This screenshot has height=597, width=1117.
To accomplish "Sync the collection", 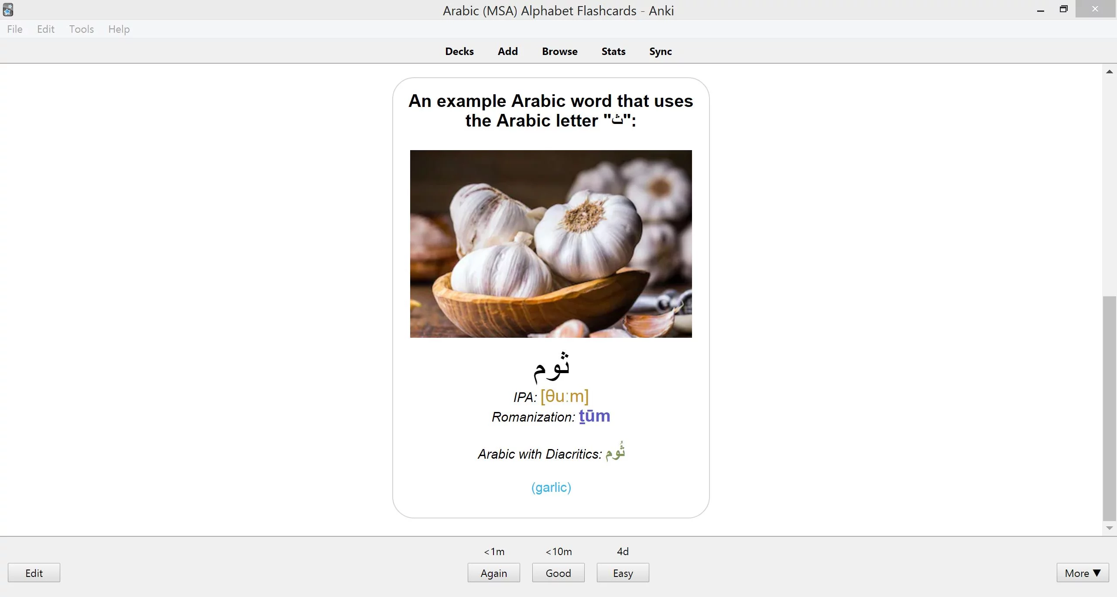I will [x=660, y=51].
